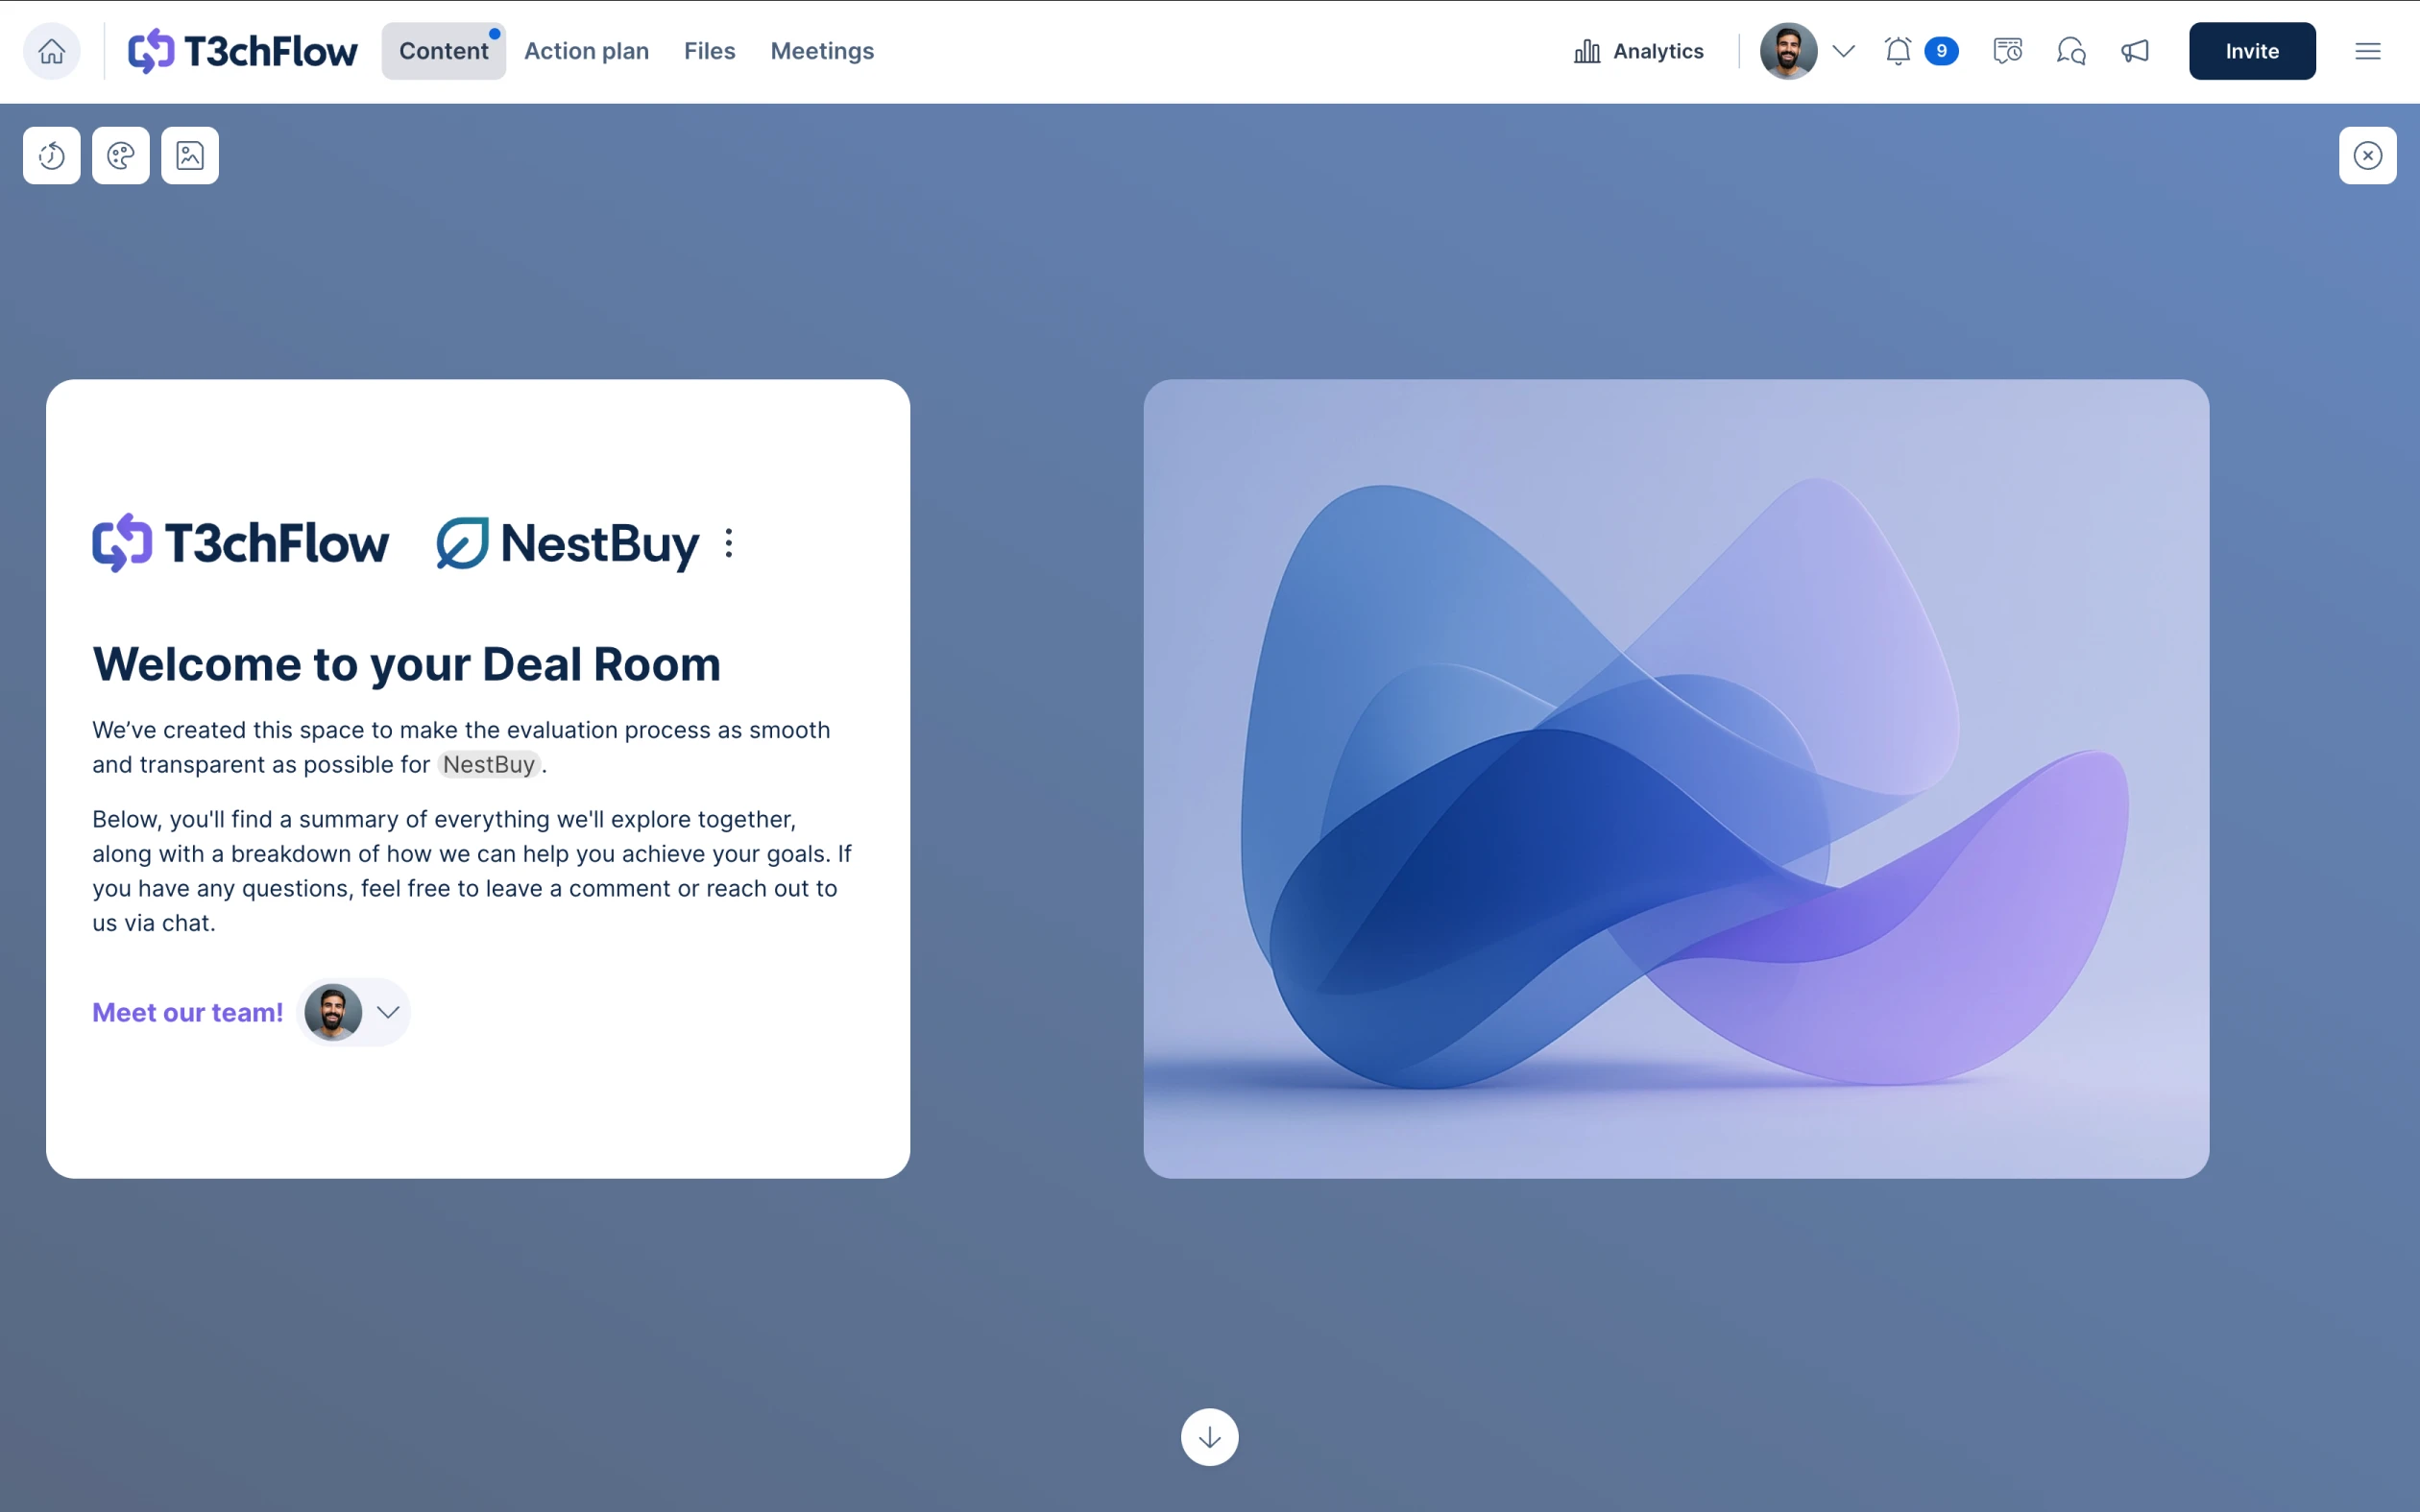Open the hamburger menu icon
This screenshot has height=1512, width=2420.
coord(2367,51)
